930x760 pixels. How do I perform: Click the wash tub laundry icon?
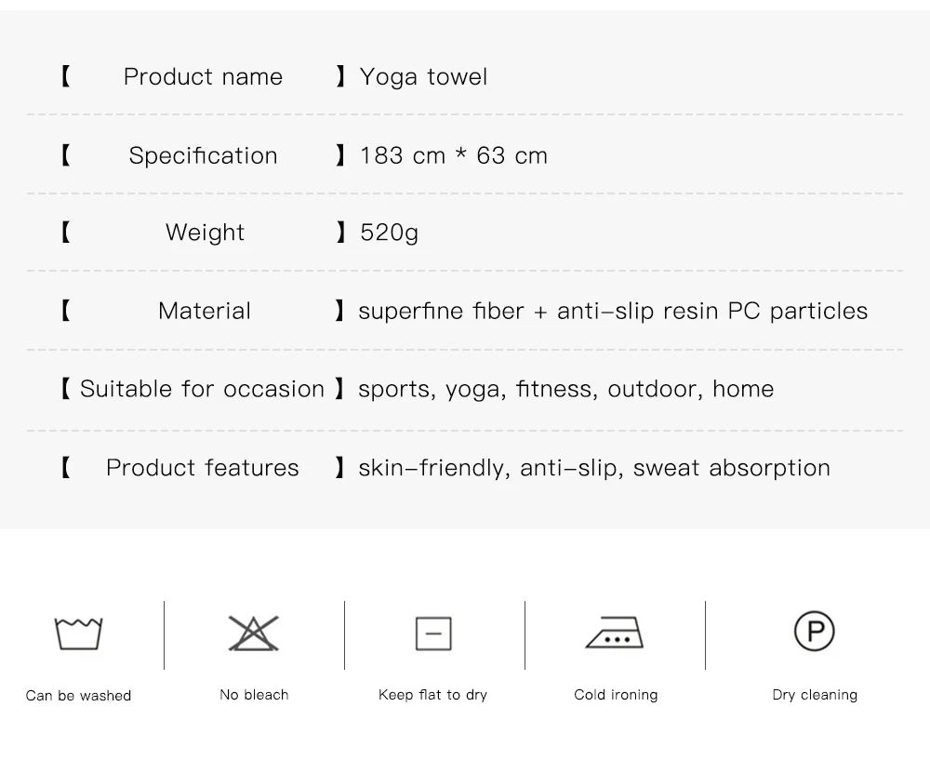point(78,633)
